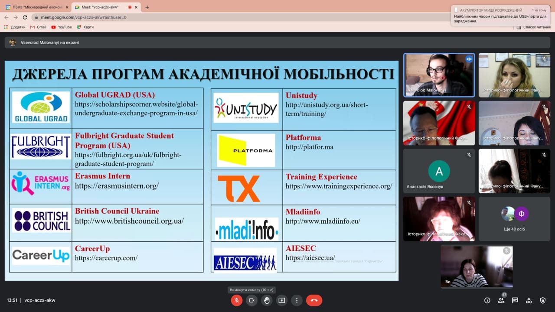Select Vsevolod Malovanyi video tile
555x312 pixels.
[439, 75]
